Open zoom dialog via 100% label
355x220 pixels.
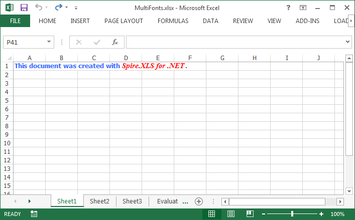click(x=337, y=214)
